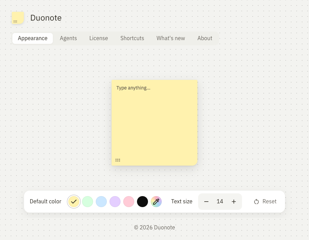Open the Agents tab
Image resolution: width=309 pixels, height=240 pixels.
68,38
